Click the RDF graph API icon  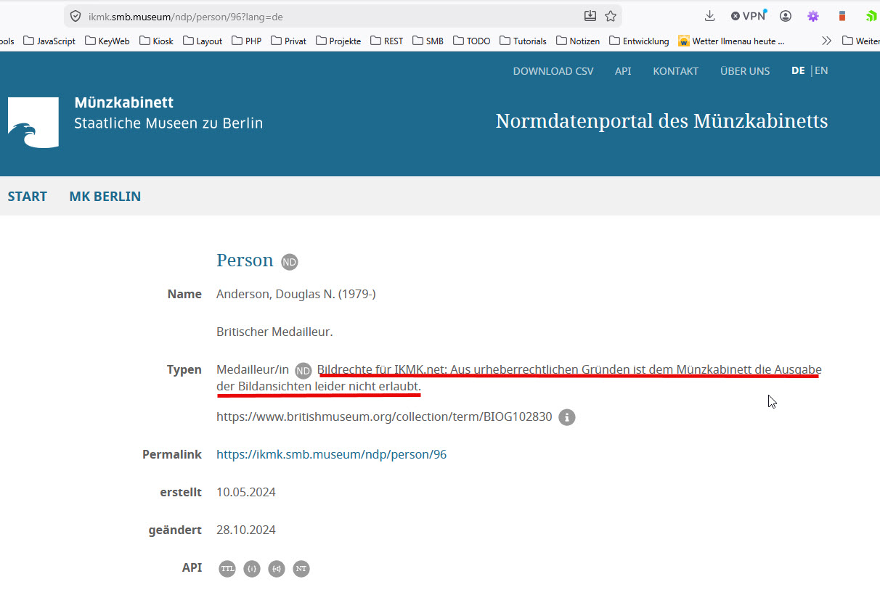[x=277, y=569]
